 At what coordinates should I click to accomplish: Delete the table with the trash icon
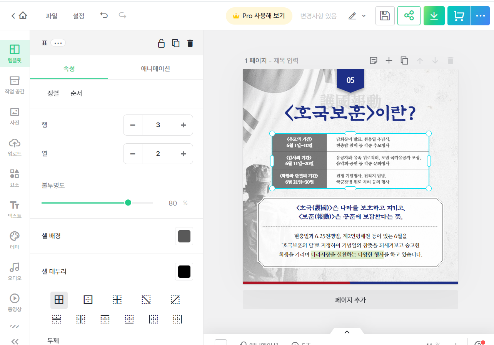pos(190,43)
